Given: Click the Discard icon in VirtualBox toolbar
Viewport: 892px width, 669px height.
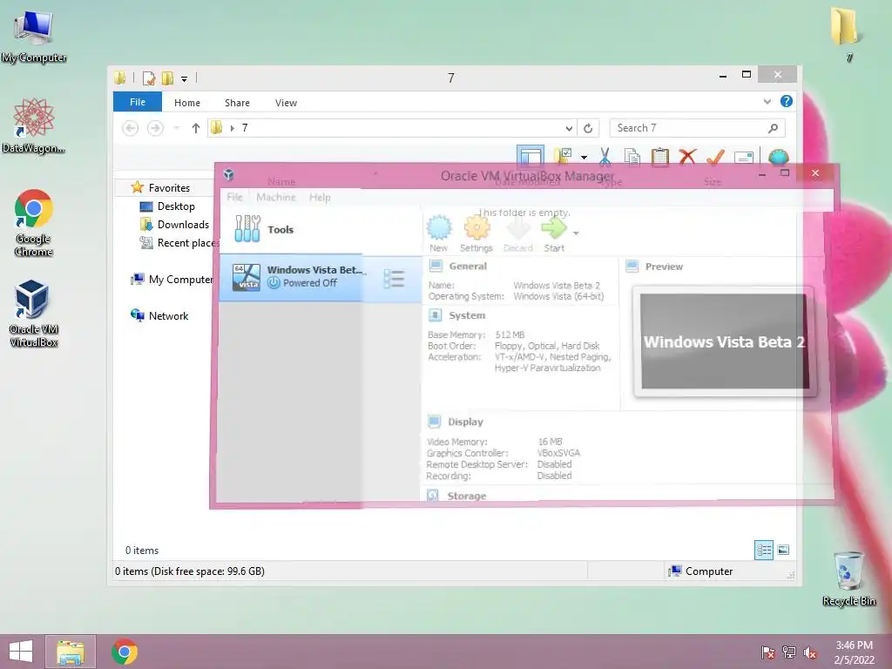Looking at the screenshot, I should [517, 230].
